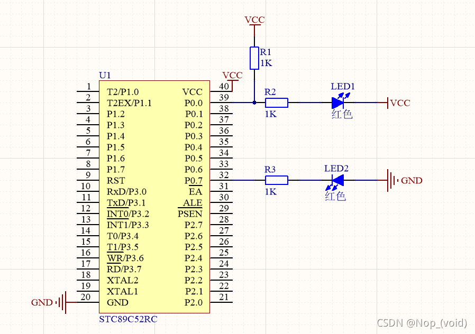Click pin label TxD/P3.1
Viewport: 475px width, 334px height.
pos(126,203)
